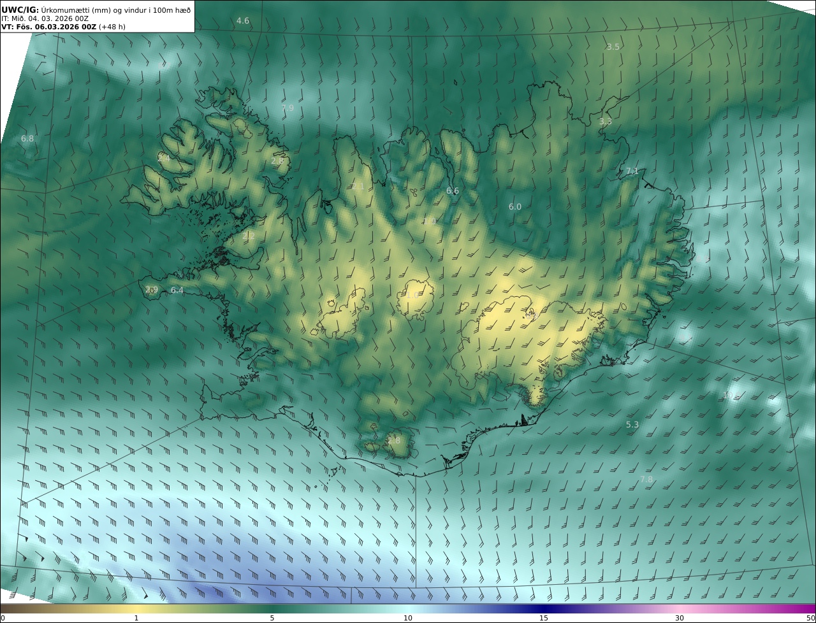The height and width of the screenshot is (623, 816).
Task: Click the 7.9 value label
Action: click(x=288, y=108)
